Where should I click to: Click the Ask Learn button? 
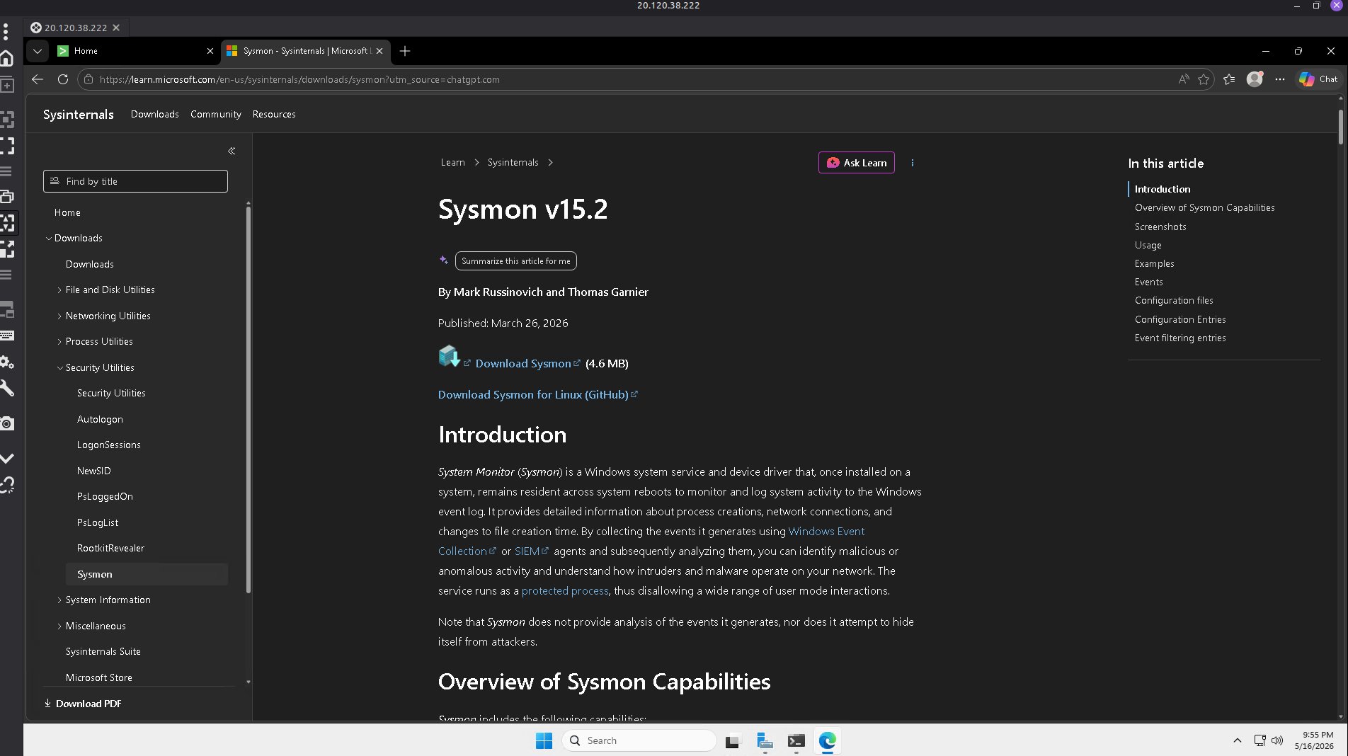click(x=857, y=163)
